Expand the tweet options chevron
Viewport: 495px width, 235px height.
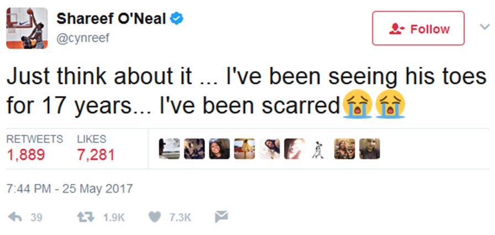click(x=485, y=27)
